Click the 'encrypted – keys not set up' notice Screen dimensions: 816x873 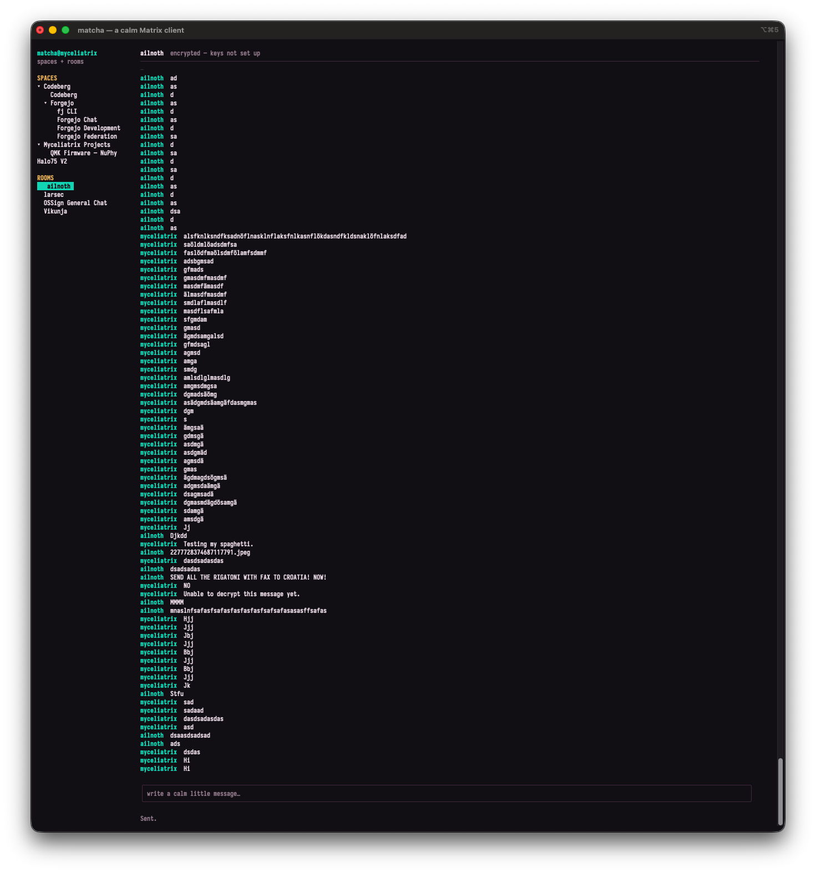coord(215,53)
